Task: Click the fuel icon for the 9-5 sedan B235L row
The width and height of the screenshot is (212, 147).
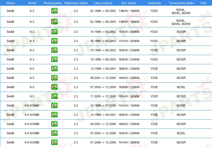Action: [x=54, y=87]
